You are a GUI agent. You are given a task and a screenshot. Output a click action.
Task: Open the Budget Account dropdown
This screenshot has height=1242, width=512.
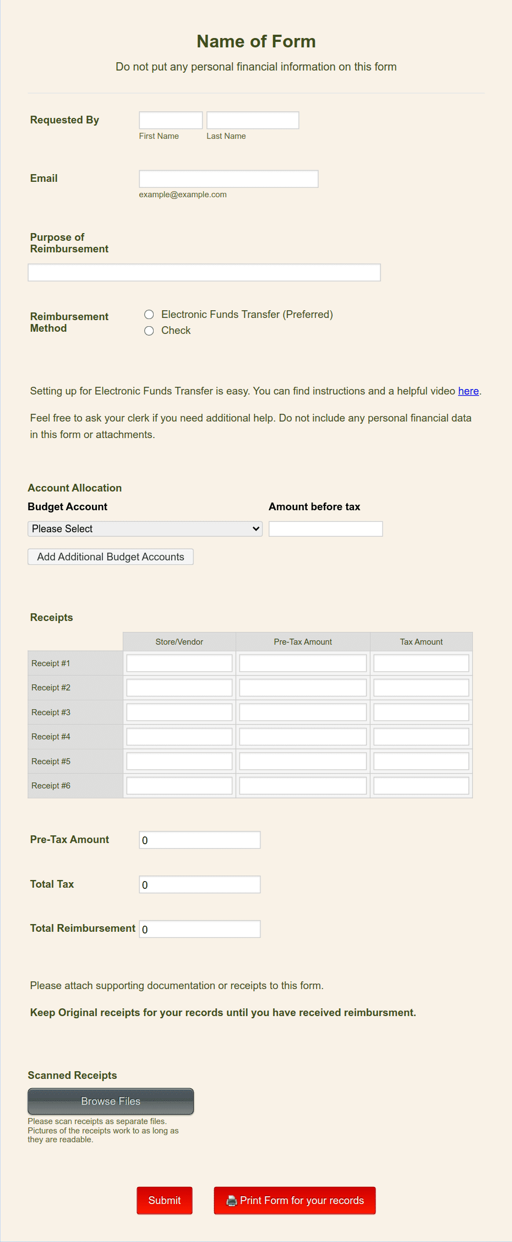pos(145,528)
